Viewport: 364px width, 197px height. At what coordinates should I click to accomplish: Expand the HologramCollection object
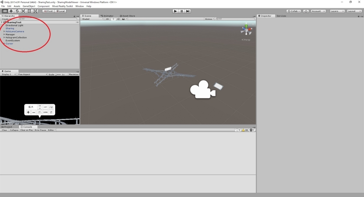click(x=4, y=37)
